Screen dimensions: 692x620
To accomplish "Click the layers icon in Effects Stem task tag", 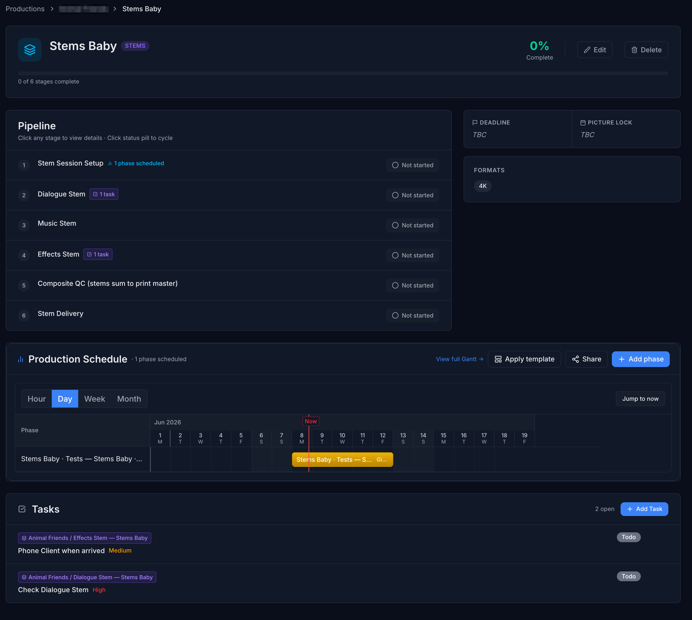I will point(24,538).
